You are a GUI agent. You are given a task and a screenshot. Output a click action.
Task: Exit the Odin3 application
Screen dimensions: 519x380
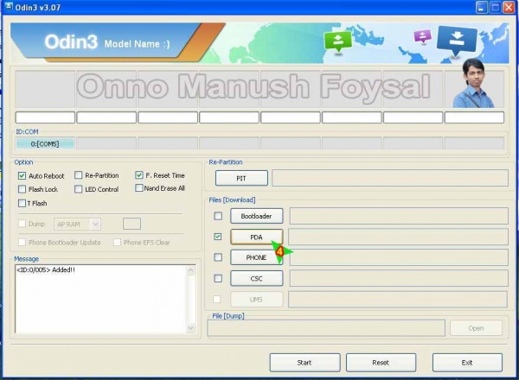coord(467,363)
